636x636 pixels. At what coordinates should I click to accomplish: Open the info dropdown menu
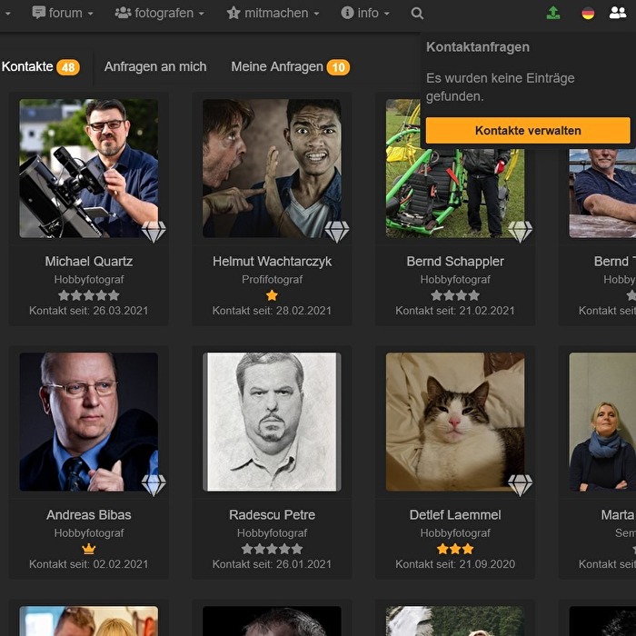(x=365, y=14)
